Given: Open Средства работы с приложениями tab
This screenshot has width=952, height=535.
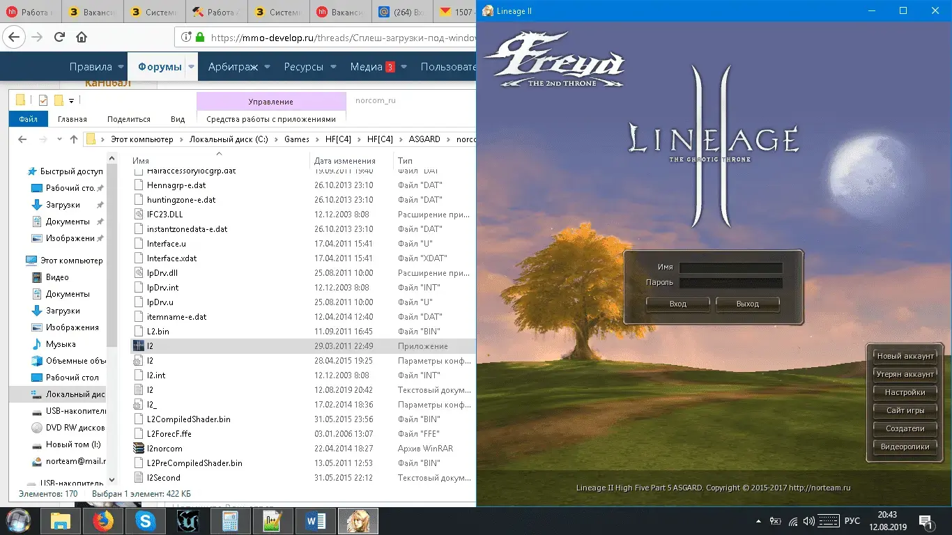Looking at the screenshot, I should tap(271, 119).
